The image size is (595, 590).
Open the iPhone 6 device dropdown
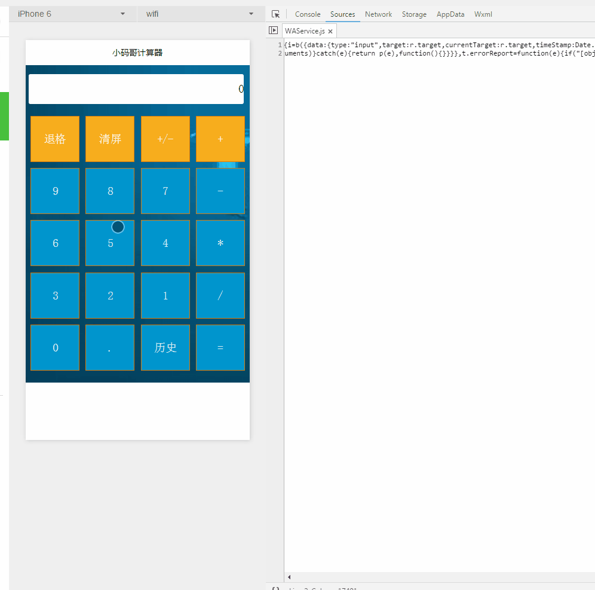point(72,14)
